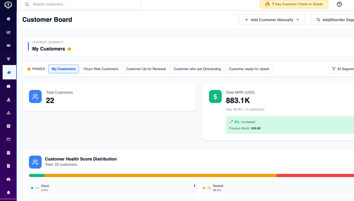The image size is (354, 201).
Task: Select the home icon in sidebar
Action: [9, 73]
